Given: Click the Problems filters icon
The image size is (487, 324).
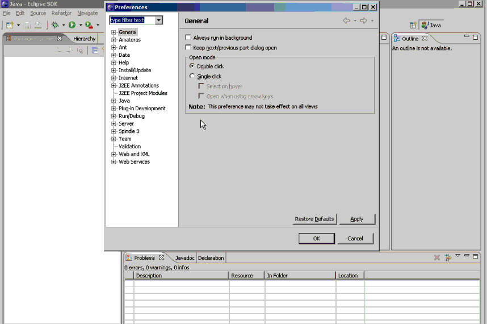Looking at the screenshot, I should (448, 257).
